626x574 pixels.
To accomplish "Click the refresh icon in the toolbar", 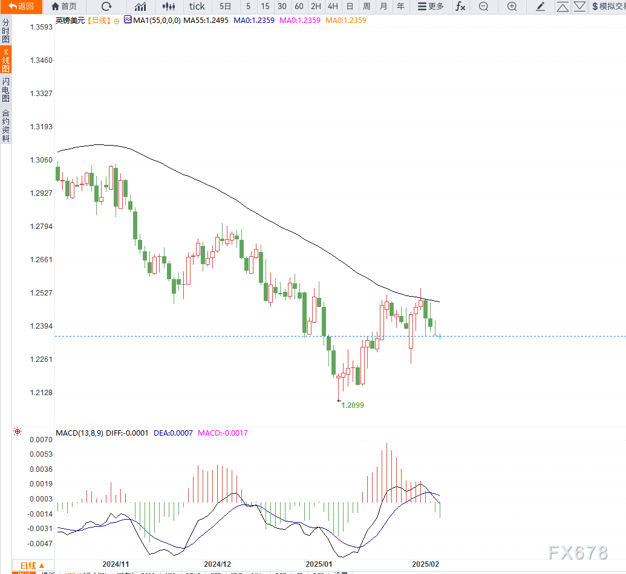I will point(106,7).
